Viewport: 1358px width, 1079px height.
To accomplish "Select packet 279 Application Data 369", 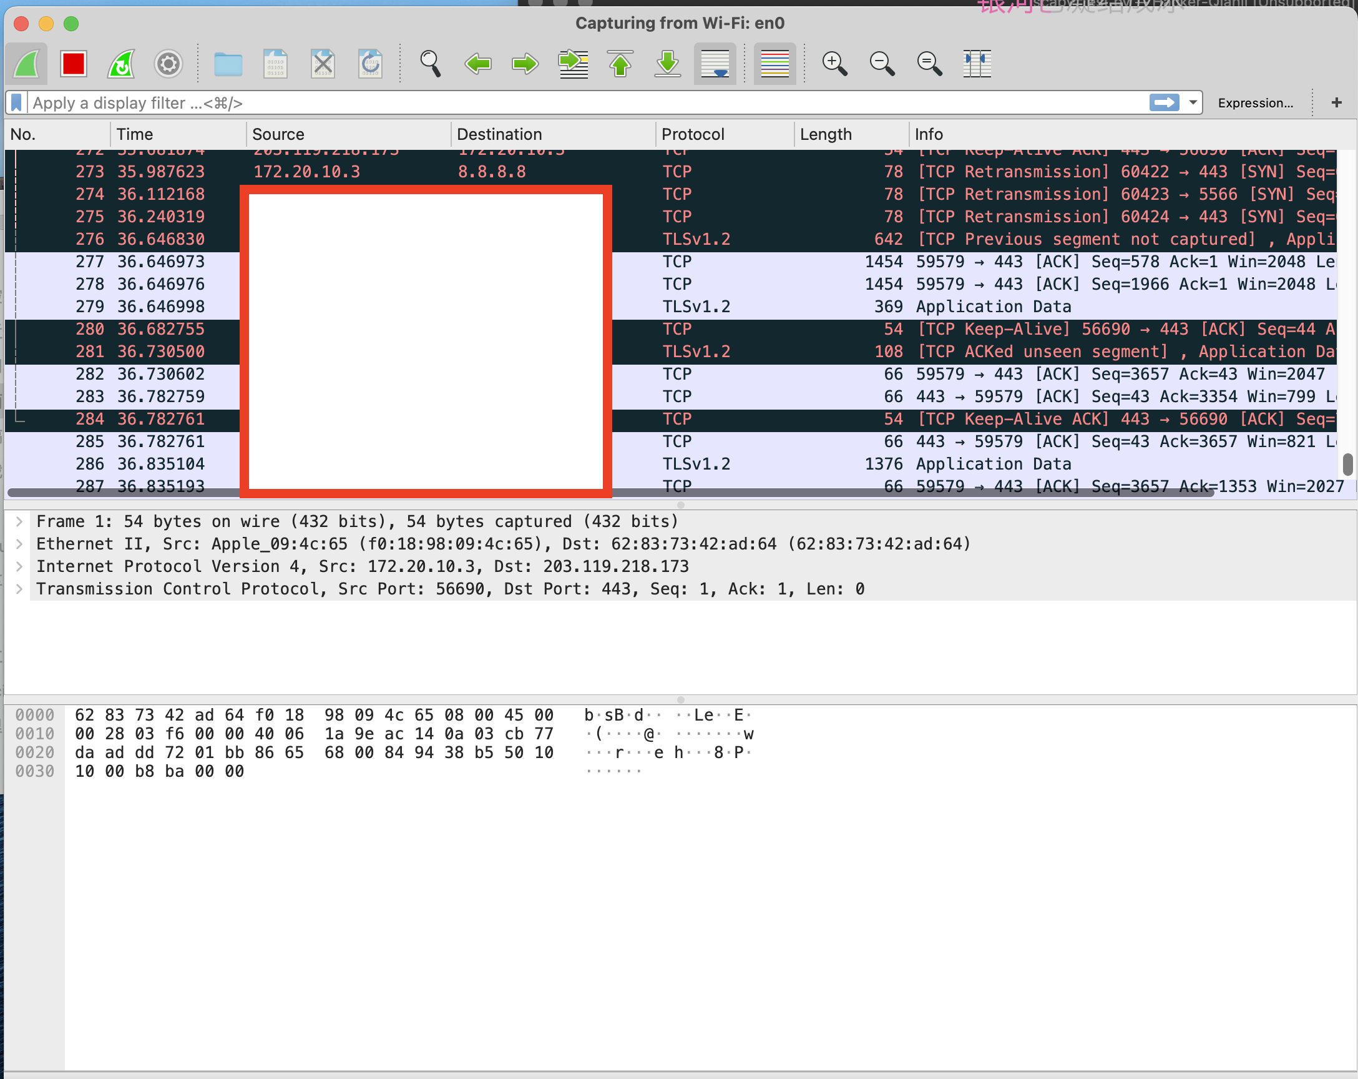I will (671, 307).
